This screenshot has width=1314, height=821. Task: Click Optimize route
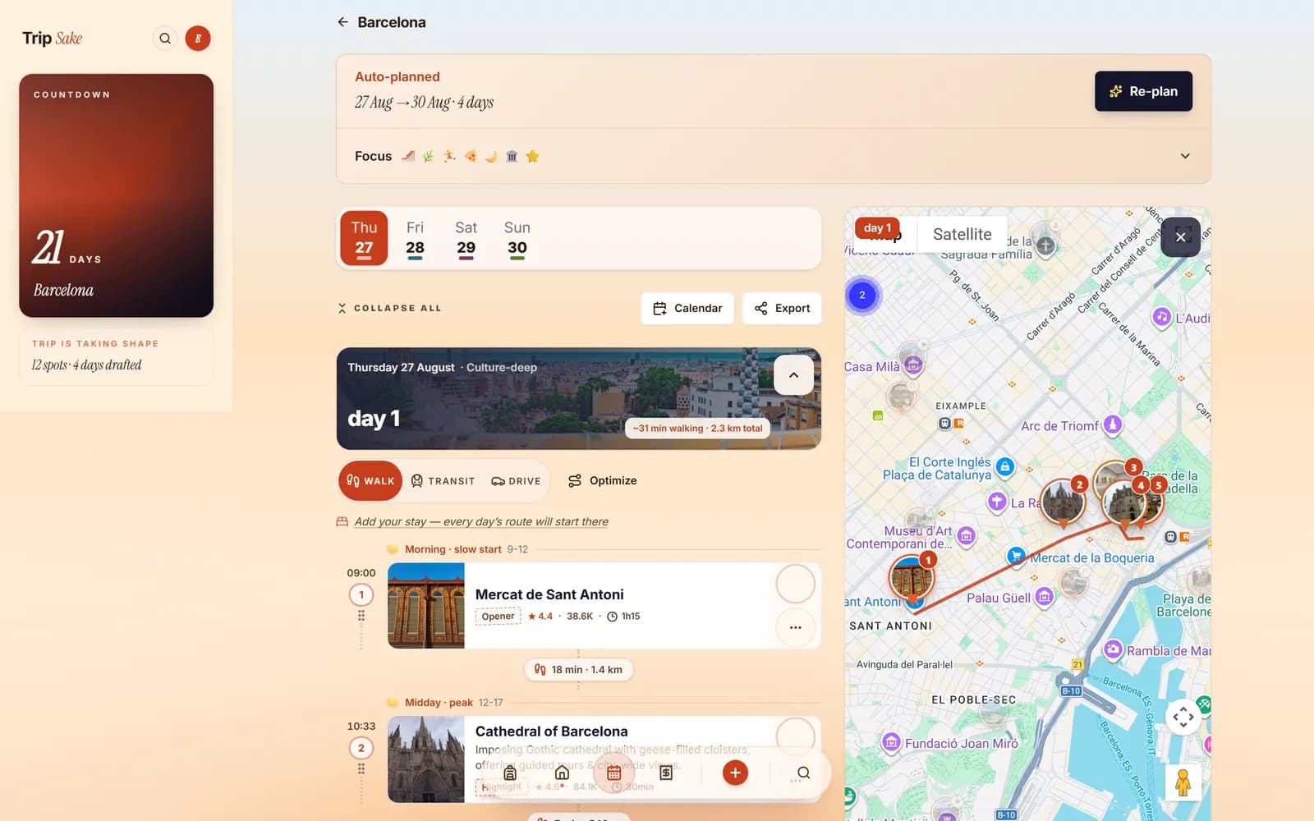(603, 481)
